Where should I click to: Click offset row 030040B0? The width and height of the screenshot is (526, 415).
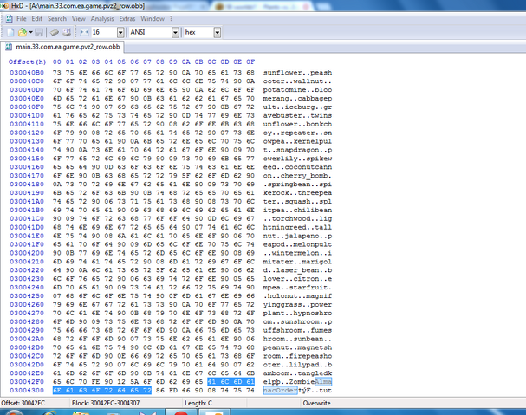[27, 73]
